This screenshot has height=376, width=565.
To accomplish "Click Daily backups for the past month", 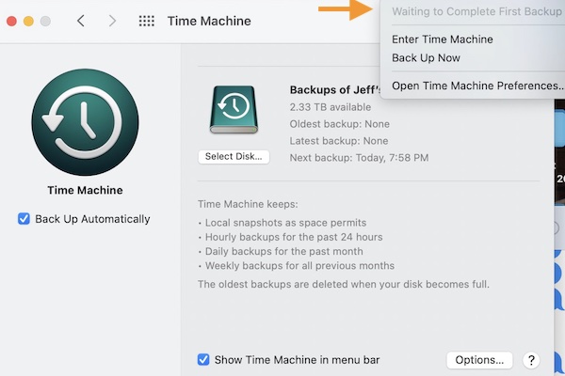I will coord(284,251).
